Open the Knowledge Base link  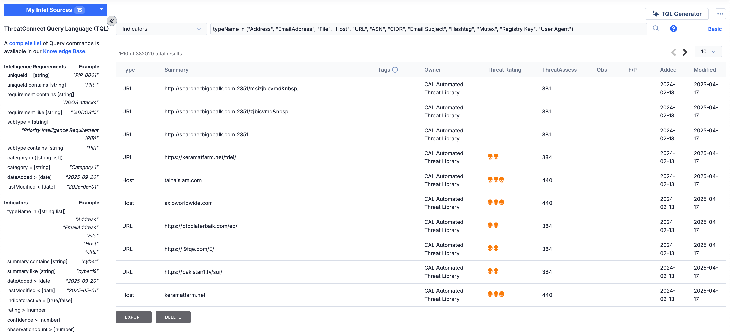64,51
